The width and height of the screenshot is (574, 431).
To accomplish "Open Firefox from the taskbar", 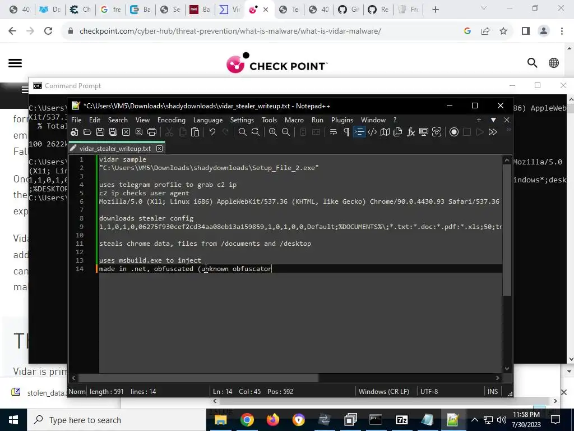I will [273, 420].
